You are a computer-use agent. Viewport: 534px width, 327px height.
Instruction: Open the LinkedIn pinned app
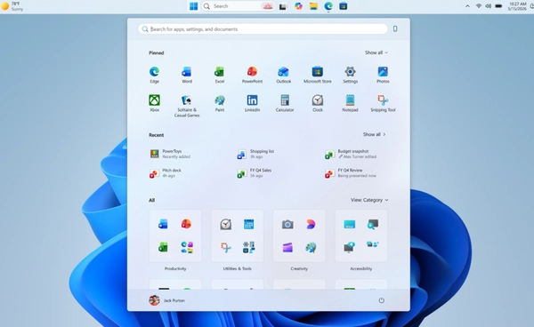click(x=252, y=103)
